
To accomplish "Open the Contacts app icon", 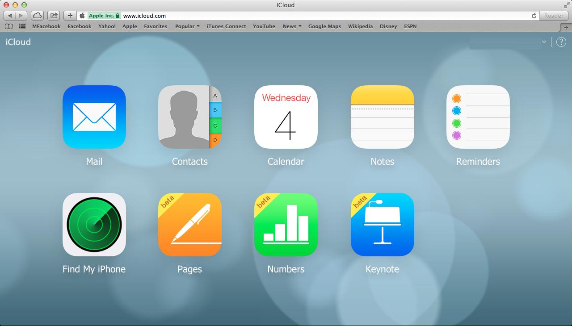I will pyautogui.click(x=190, y=117).
